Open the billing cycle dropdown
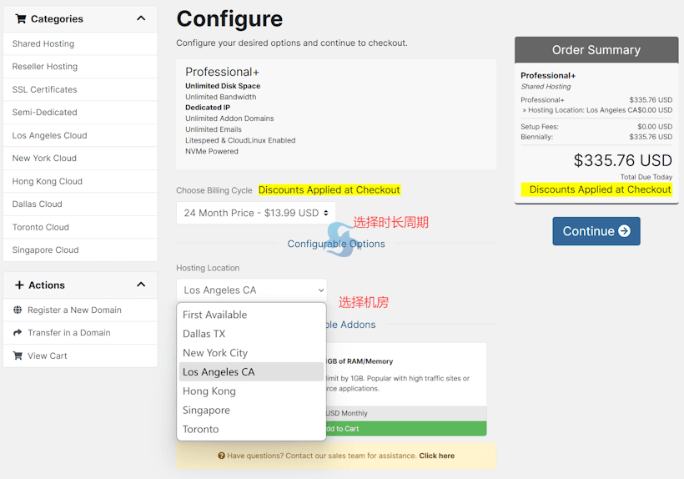Viewport: 684px width, 479px height. (x=255, y=213)
